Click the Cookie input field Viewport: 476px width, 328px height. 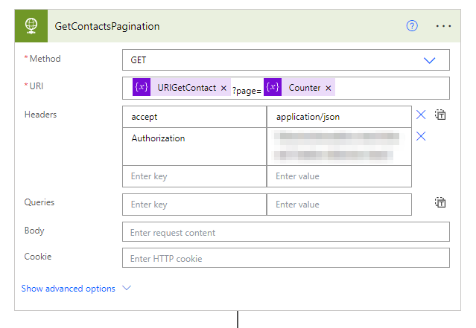pyautogui.click(x=285, y=259)
